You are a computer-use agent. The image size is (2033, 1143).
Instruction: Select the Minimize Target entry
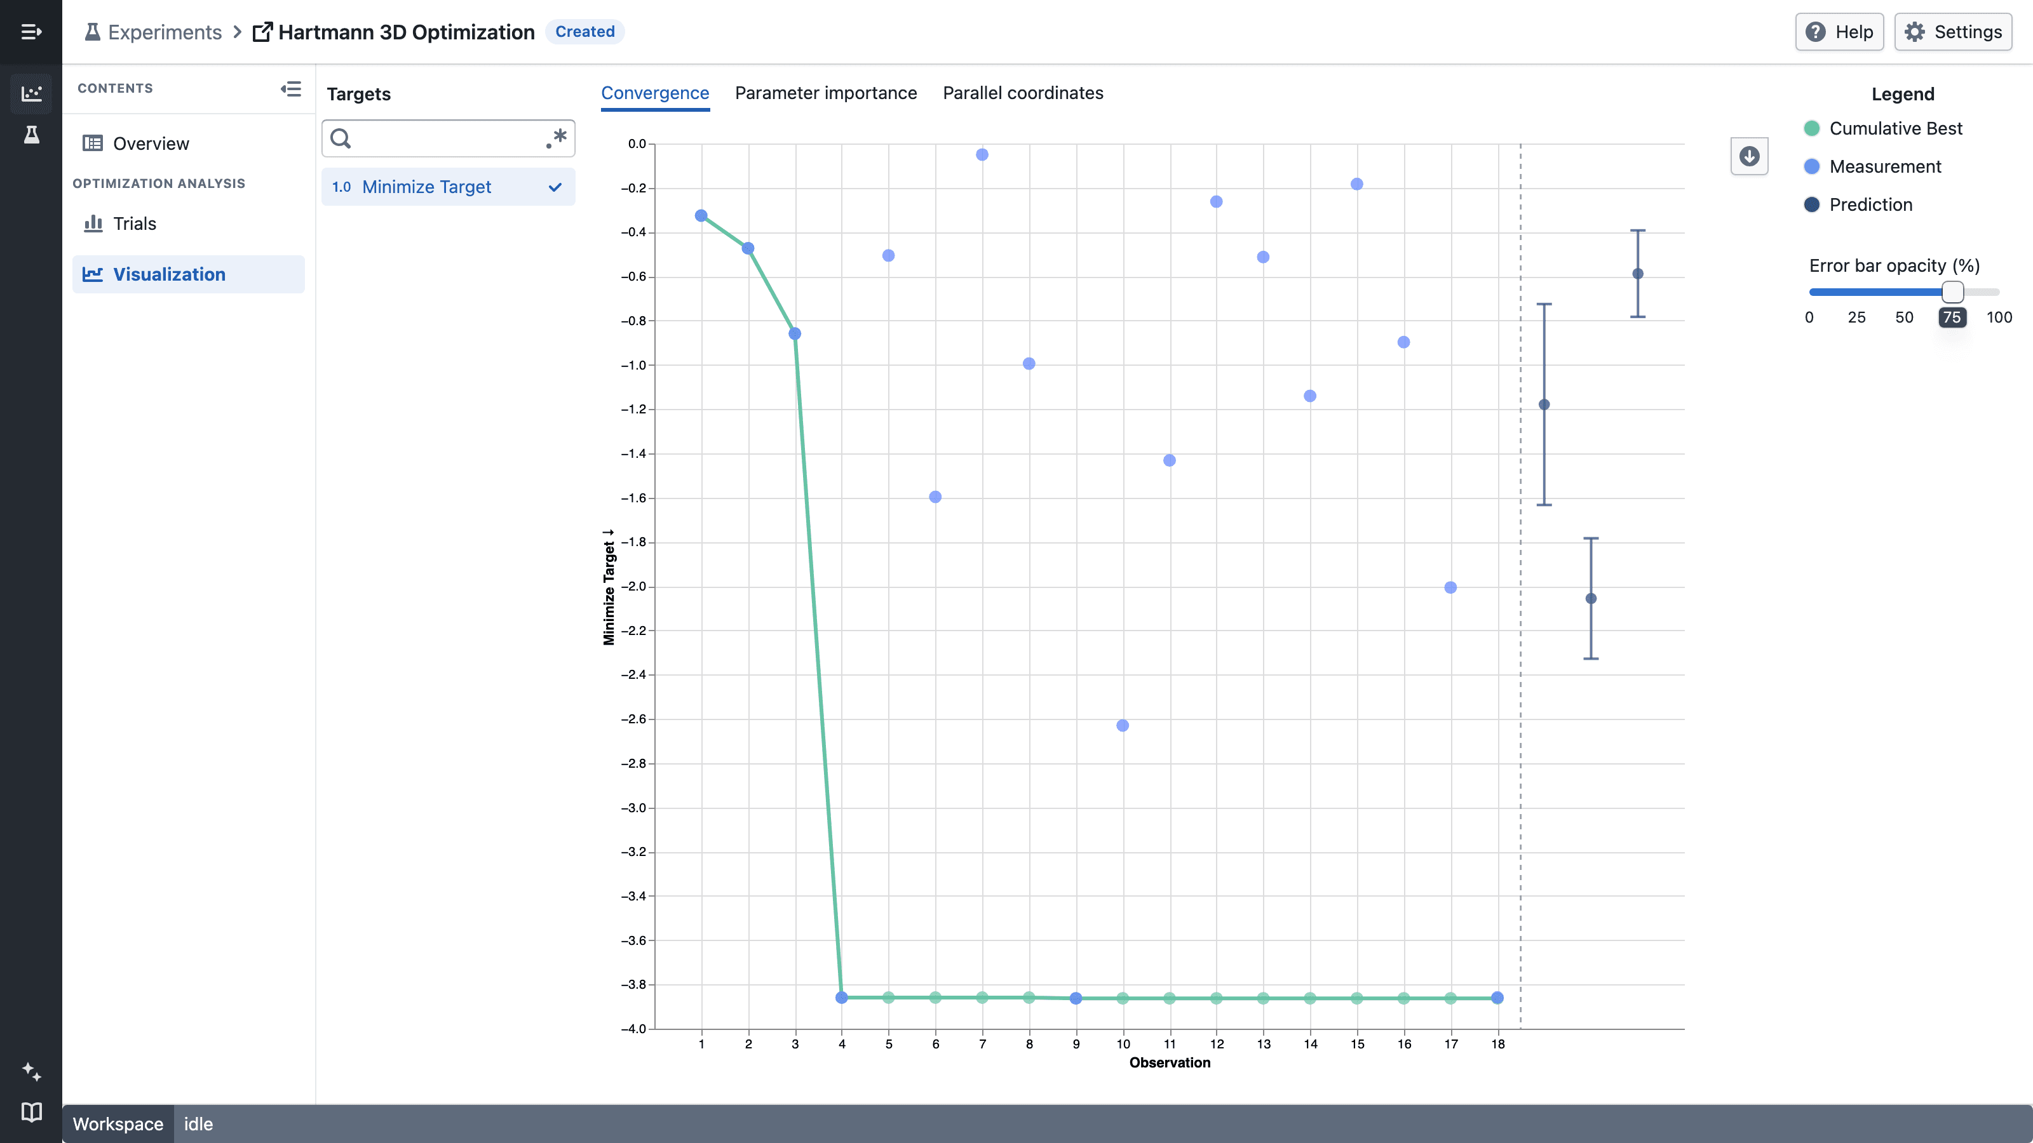(x=447, y=187)
